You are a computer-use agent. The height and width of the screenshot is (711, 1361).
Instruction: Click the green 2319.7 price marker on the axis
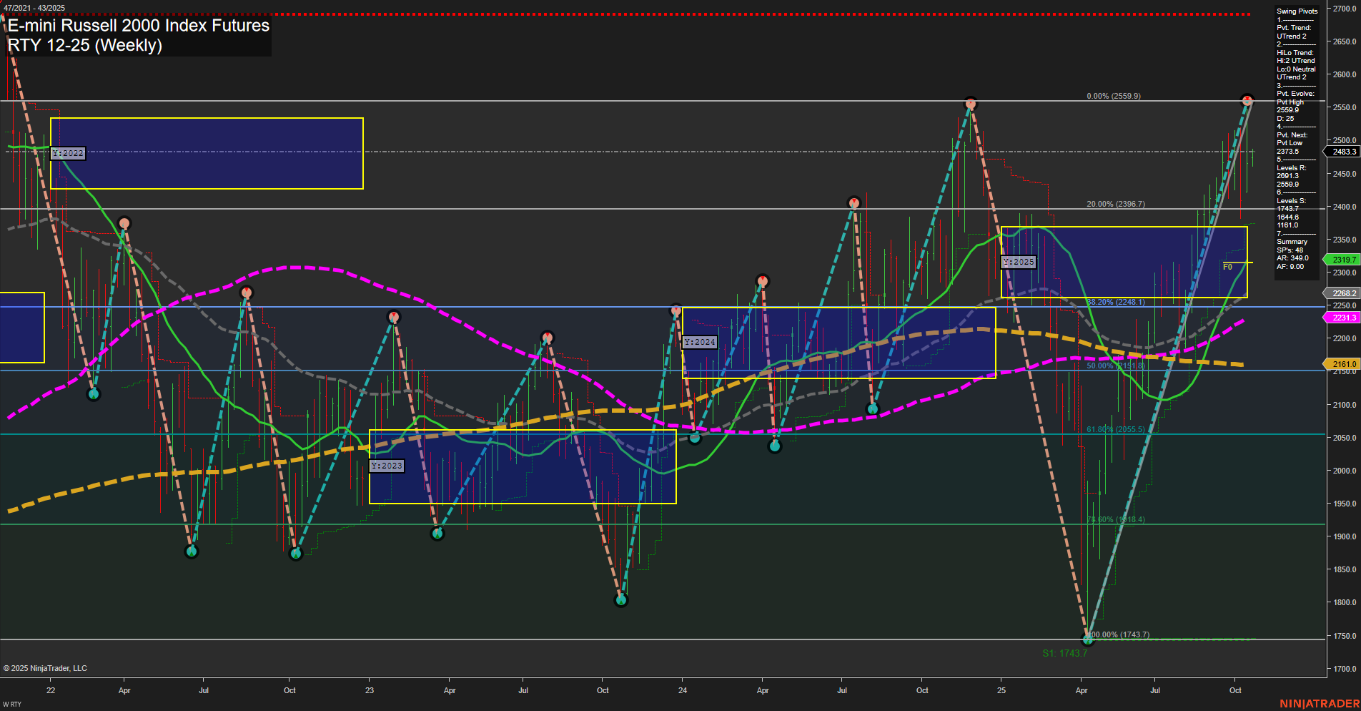point(1342,260)
